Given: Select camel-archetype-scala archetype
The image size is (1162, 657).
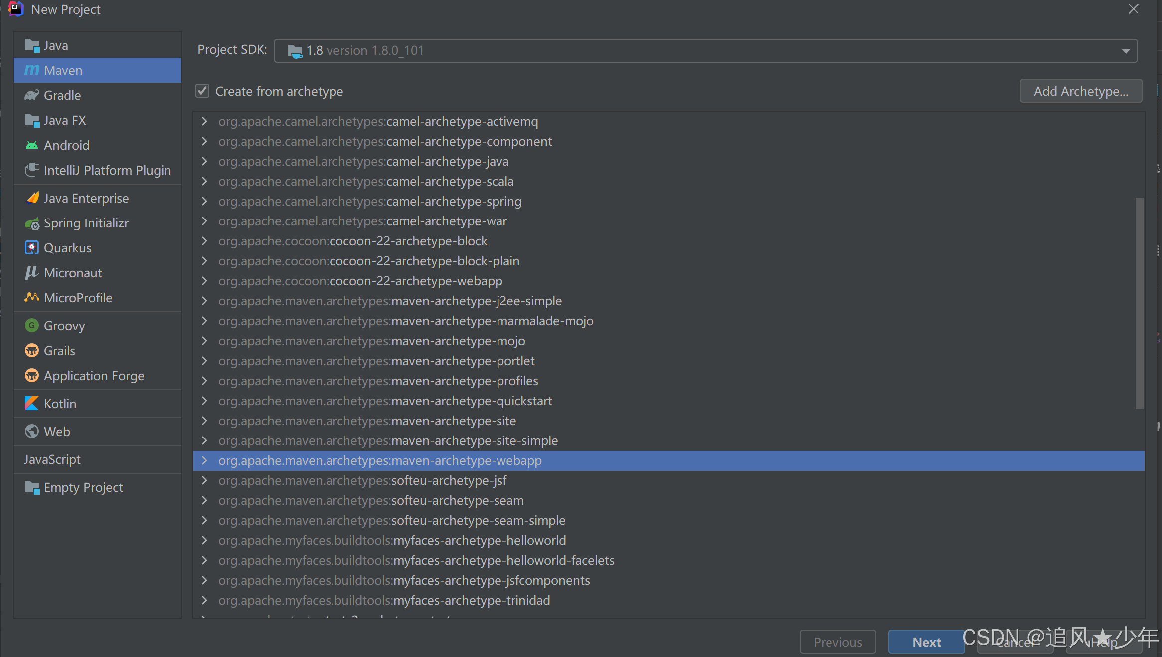Looking at the screenshot, I should click(668, 181).
